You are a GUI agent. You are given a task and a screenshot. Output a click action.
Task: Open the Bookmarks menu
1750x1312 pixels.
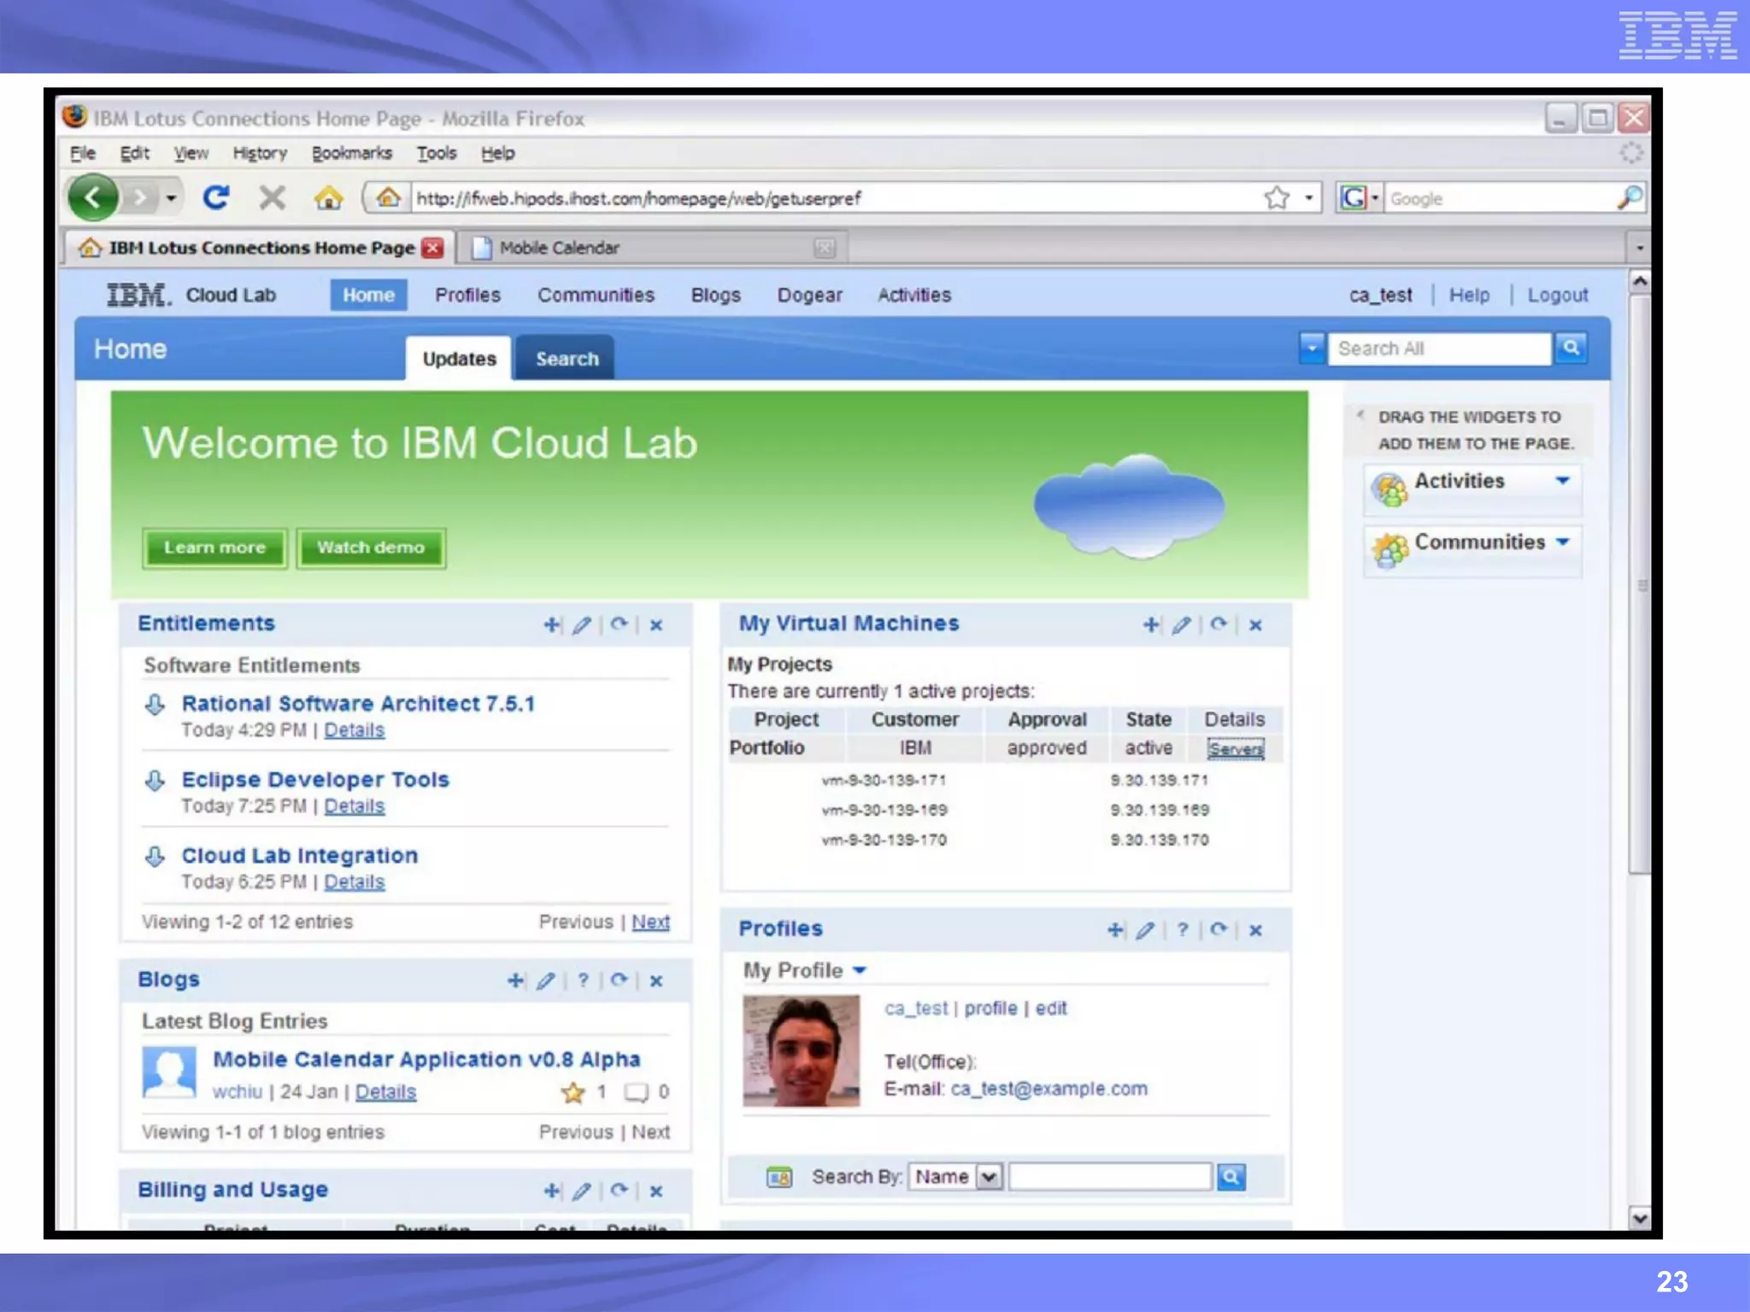[x=351, y=153]
